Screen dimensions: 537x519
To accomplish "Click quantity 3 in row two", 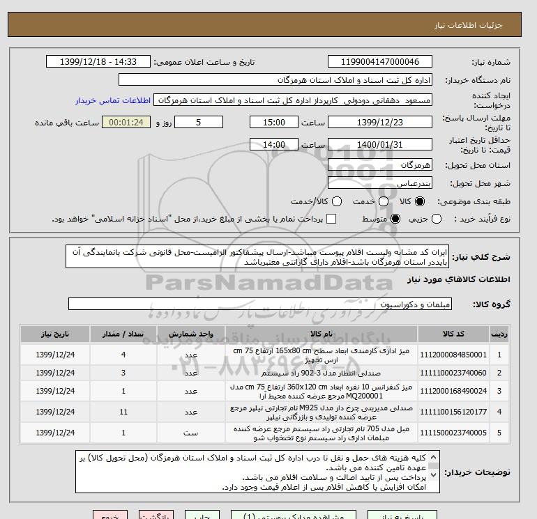I will click(x=123, y=373).
